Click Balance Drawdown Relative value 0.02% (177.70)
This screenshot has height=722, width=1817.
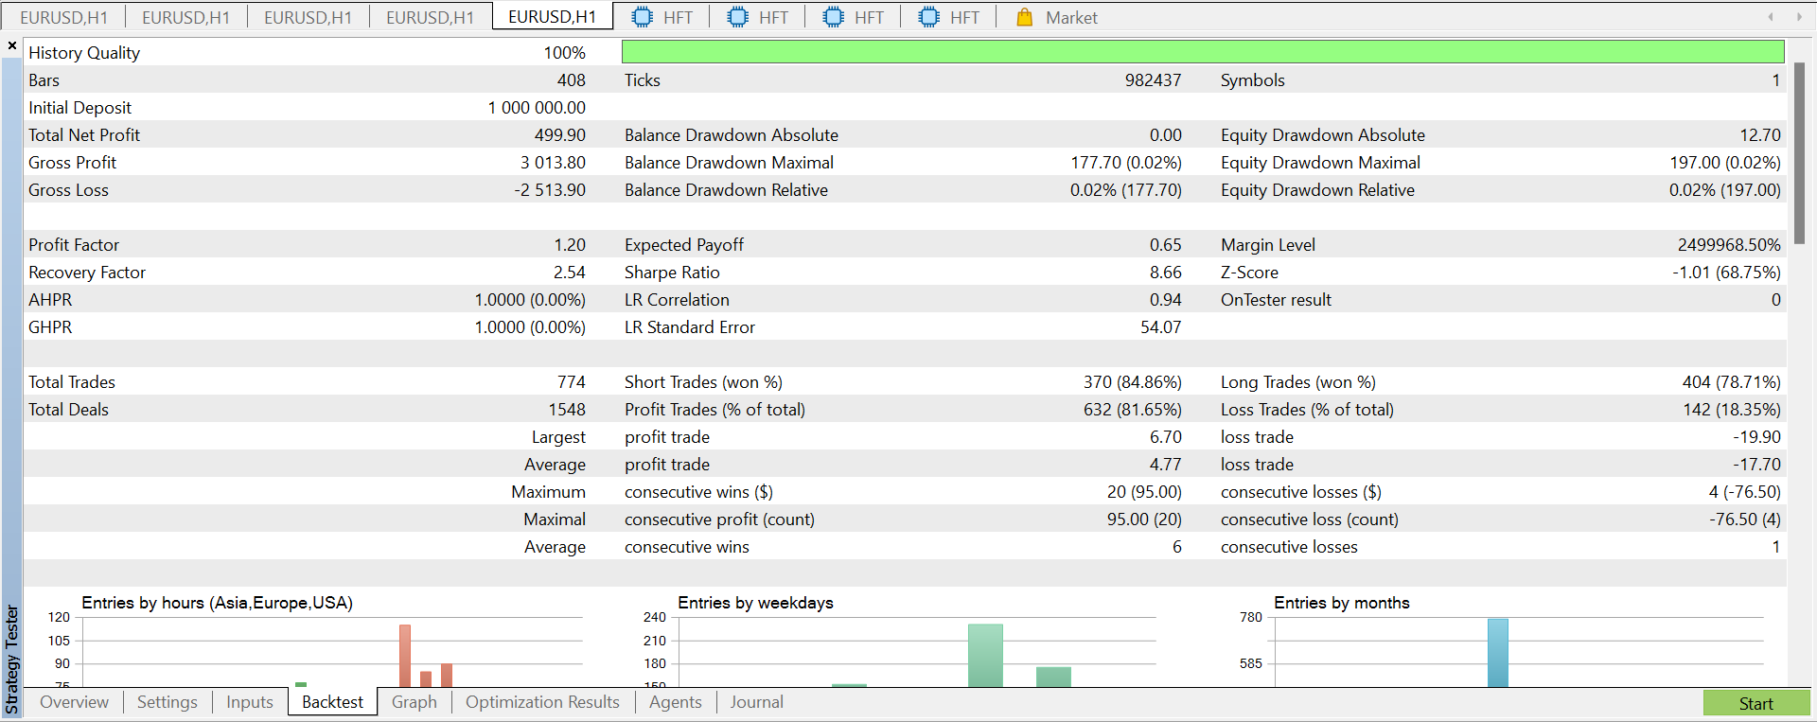(1126, 190)
